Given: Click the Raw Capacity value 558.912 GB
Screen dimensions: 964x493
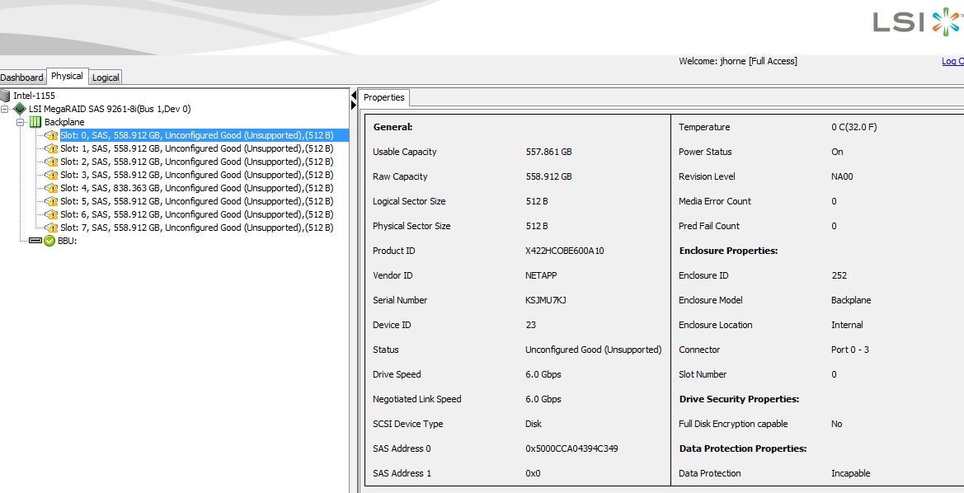Looking at the screenshot, I should [x=549, y=176].
